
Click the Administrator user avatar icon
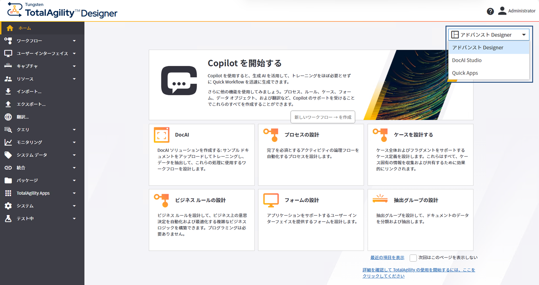(502, 11)
